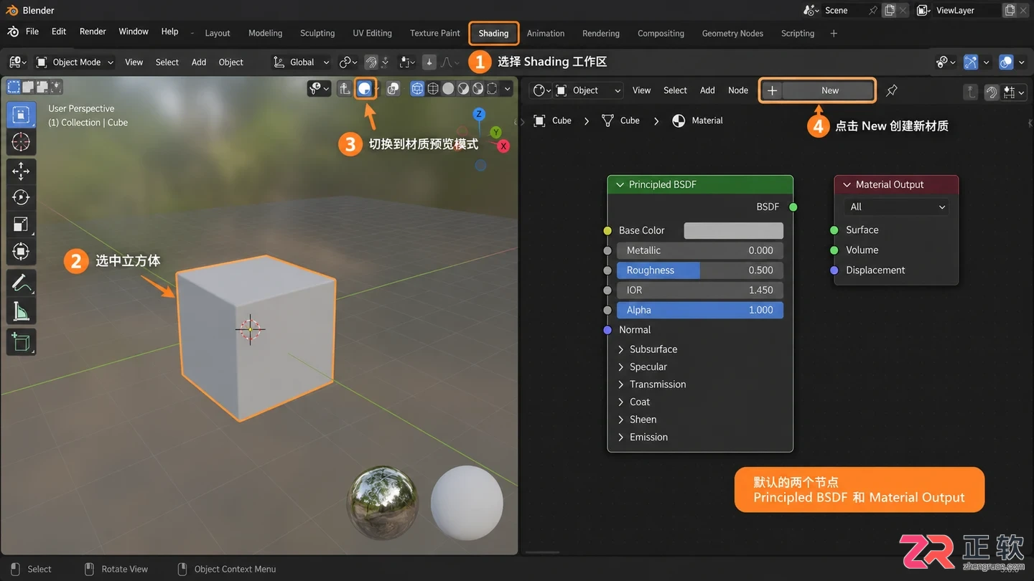Viewport: 1034px width, 581px height.
Task: Click the Base Color swatch
Action: (x=733, y=230)
